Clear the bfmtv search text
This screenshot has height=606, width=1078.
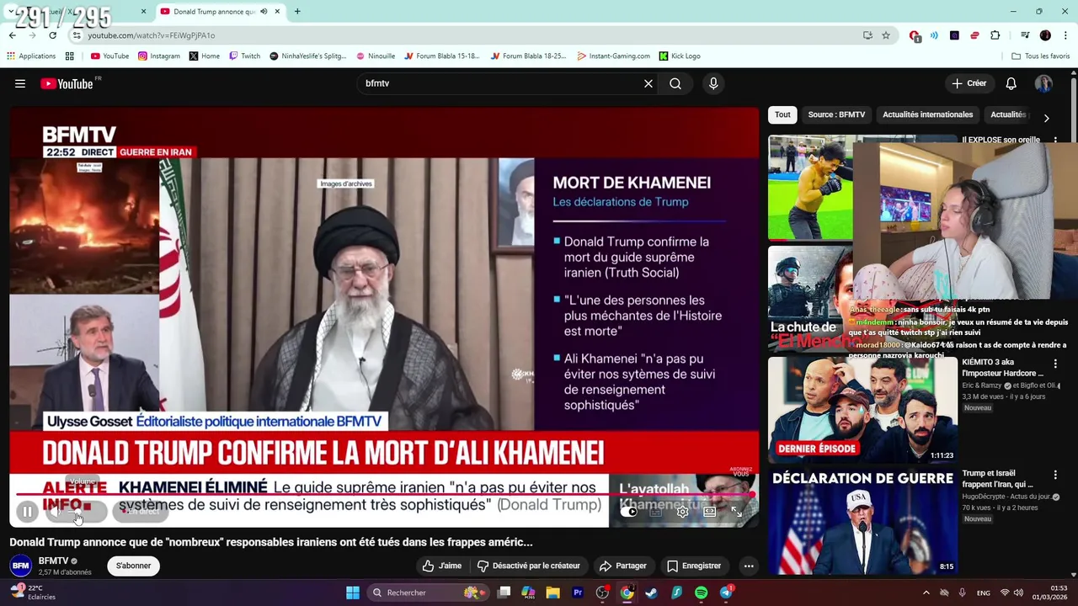(648, 83)
